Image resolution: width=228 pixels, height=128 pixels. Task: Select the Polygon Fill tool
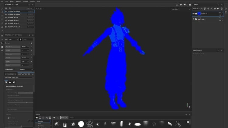tap(2, 20)
